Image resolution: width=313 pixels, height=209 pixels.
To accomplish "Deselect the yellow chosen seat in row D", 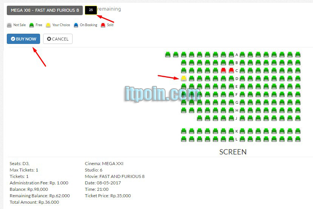I will 184,78.
